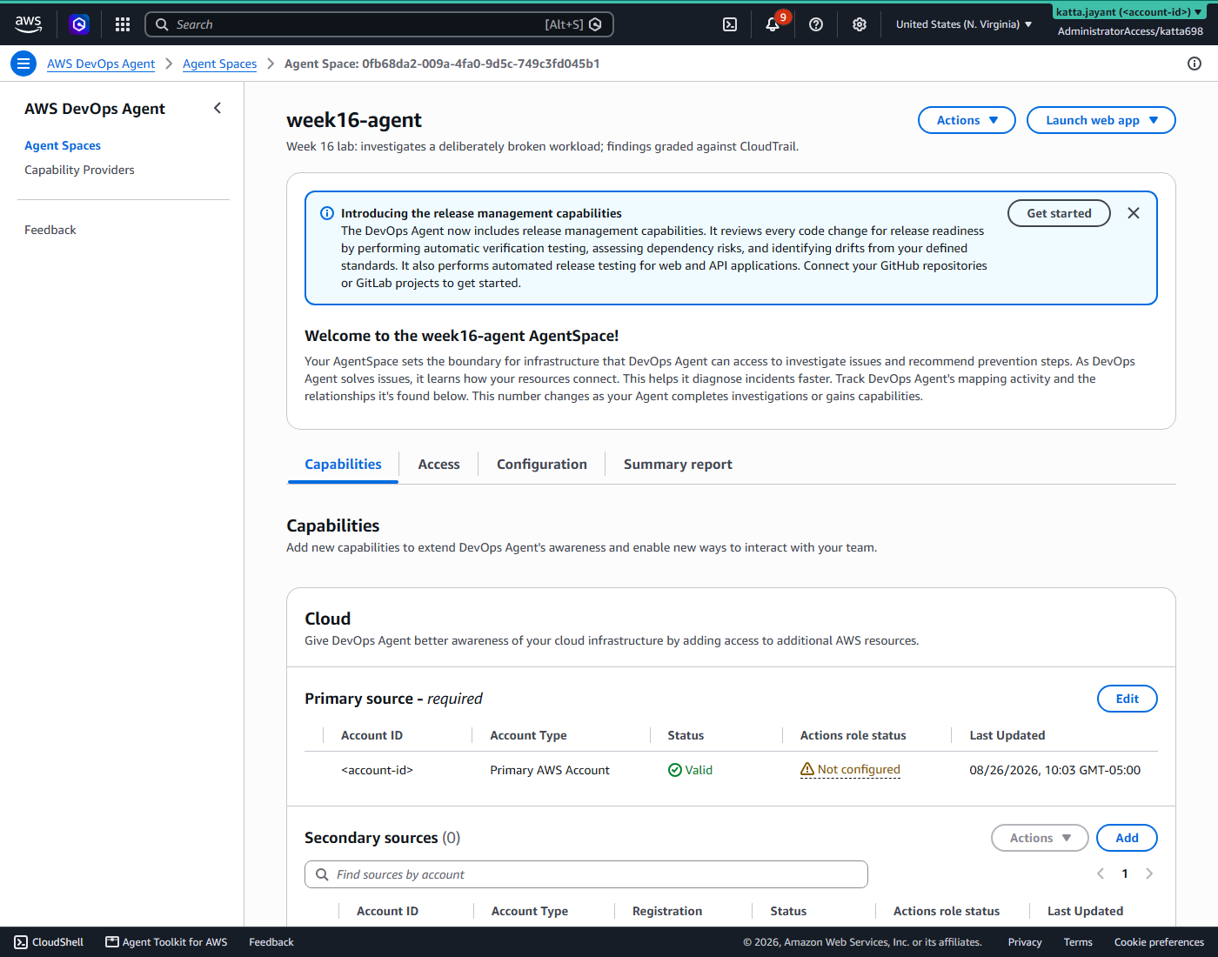Dismiss the release management banner
Screen dimensions: 1218x957
pyautogui.click(x=1134, y=213)
